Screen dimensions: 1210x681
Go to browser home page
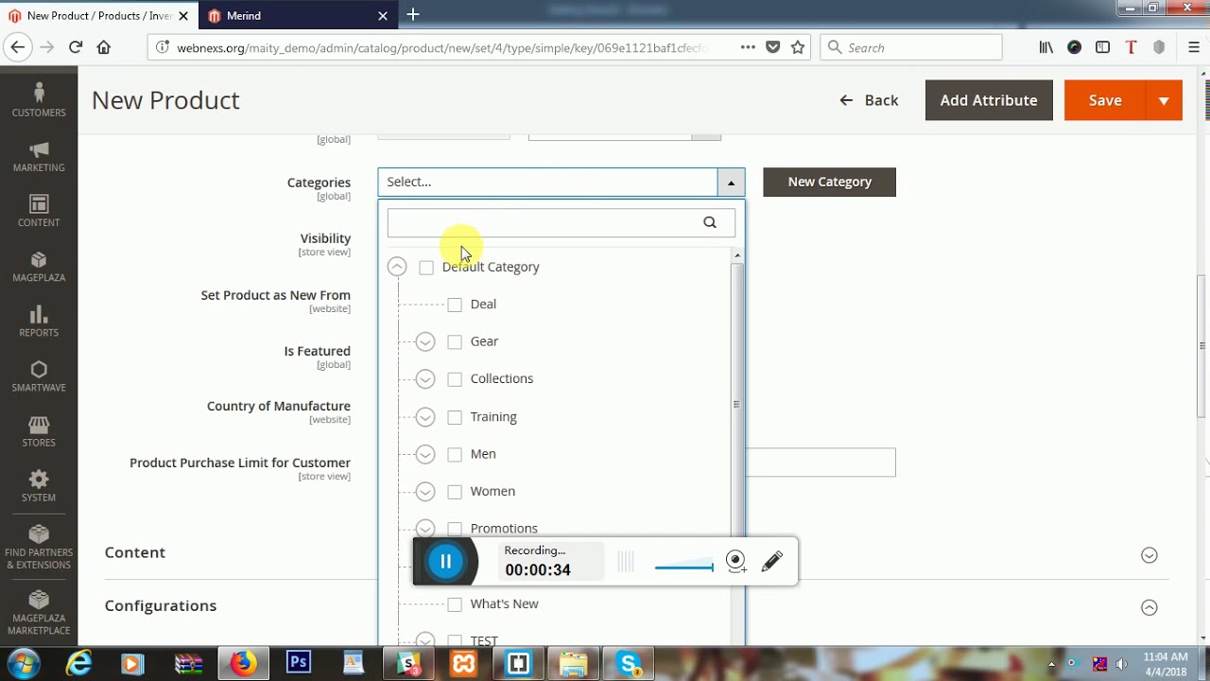104,46
